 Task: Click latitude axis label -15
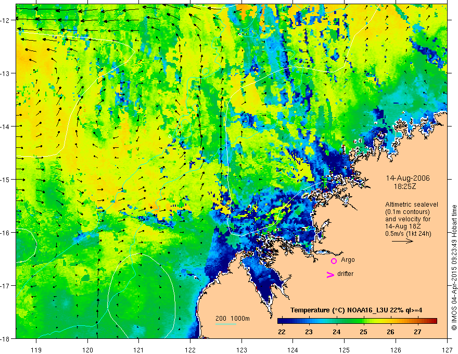click(x=6, y=180)
